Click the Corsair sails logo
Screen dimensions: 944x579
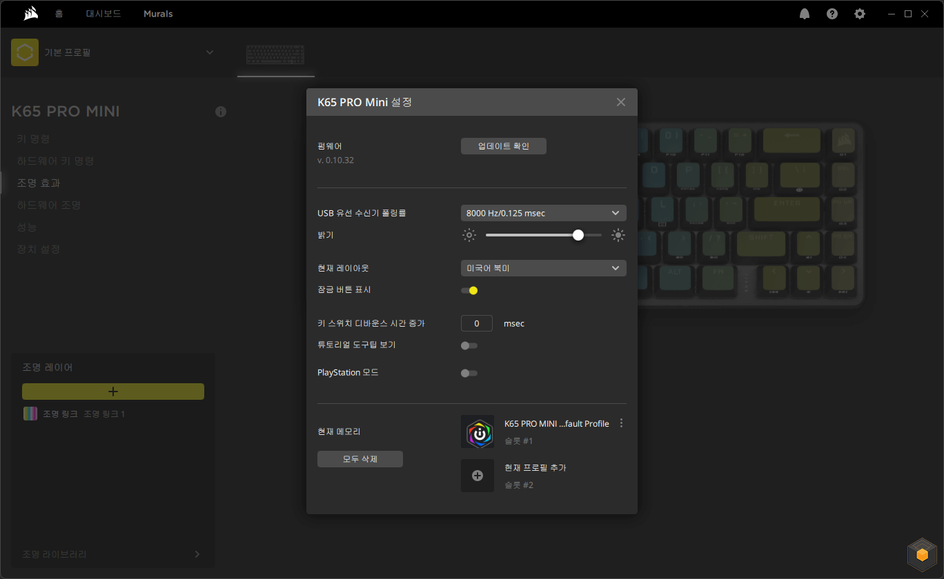[x=30, y=14]
